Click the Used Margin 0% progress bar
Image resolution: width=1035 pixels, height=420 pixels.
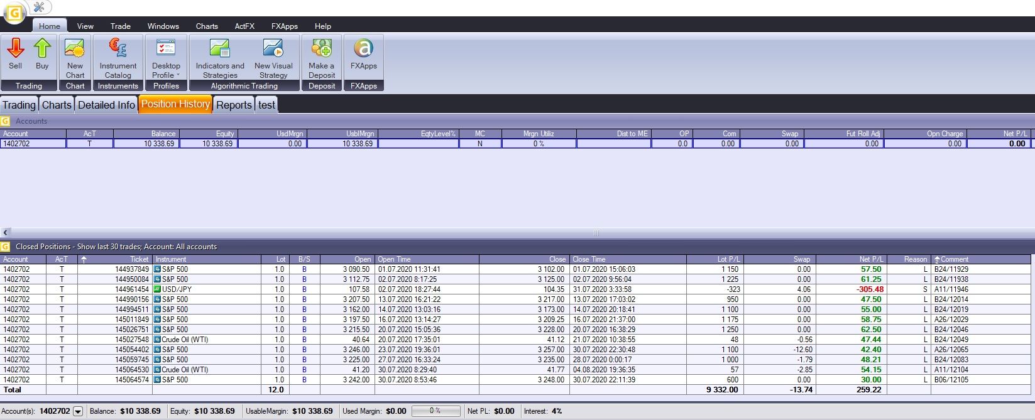[435, 411]
